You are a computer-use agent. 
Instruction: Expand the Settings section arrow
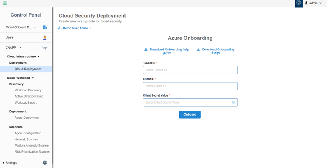(4, 163)
